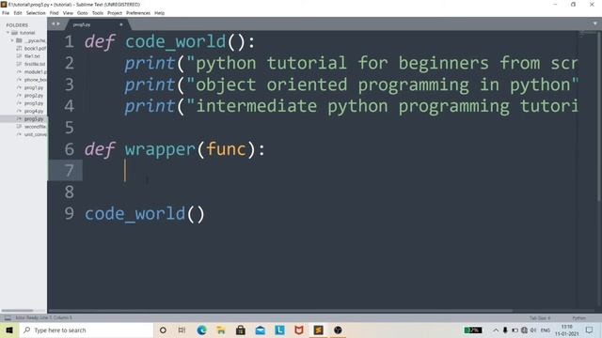Go to next tab with right arrow

[58, 23]
